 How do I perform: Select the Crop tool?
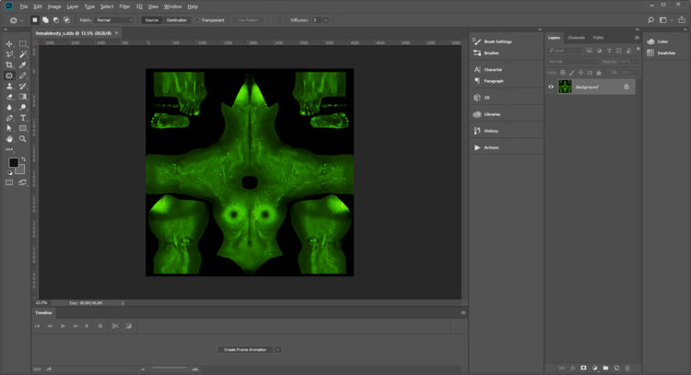pos(9,65)
